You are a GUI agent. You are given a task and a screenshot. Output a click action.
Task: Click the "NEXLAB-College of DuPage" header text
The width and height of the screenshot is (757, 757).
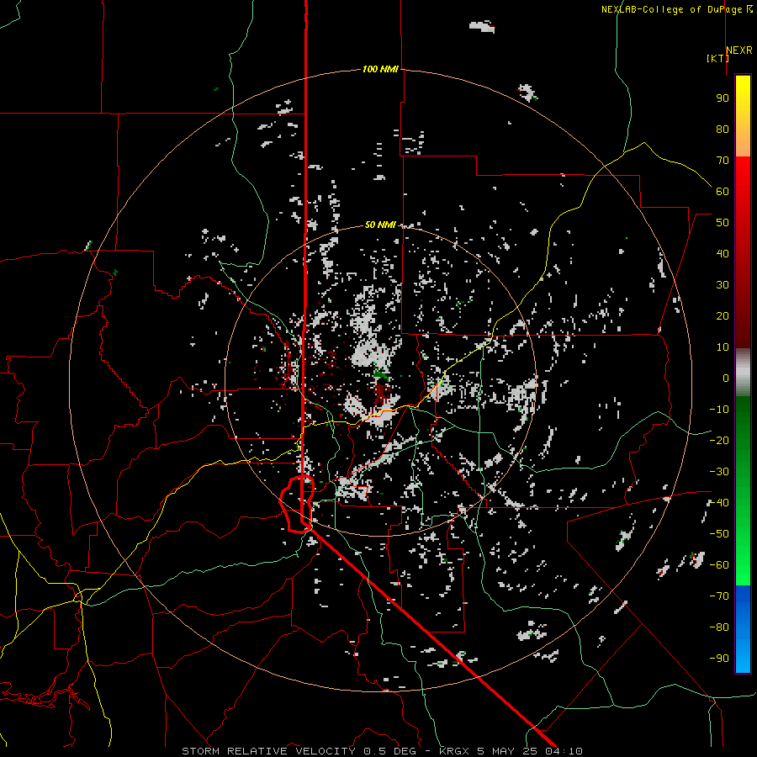pyautogui.click(x=673, y=9)
